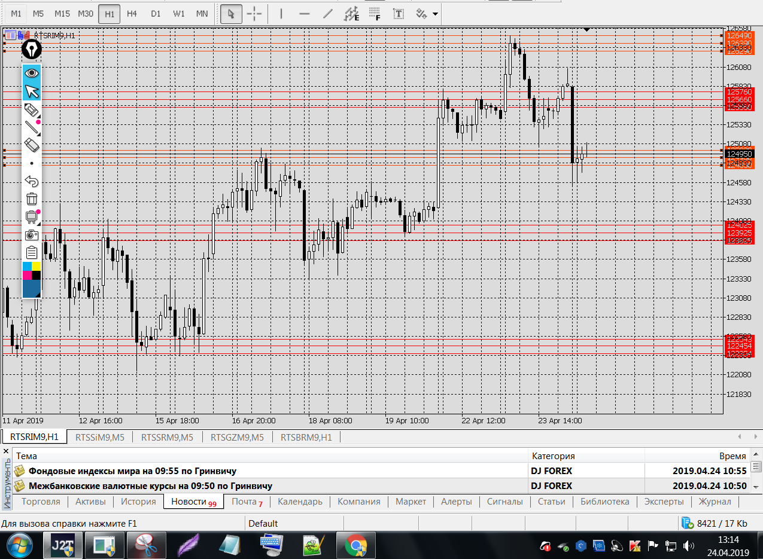Viewport: 763px width, 559px height.
Task: Click the brush size dot in palette
Action: pyautogui.click(x=32, y=163)
